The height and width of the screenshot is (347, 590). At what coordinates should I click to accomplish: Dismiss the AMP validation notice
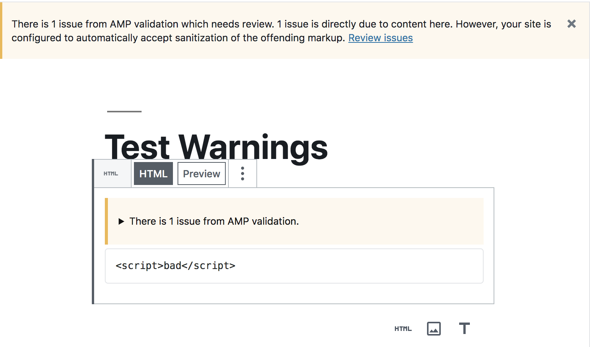[571, 24]
